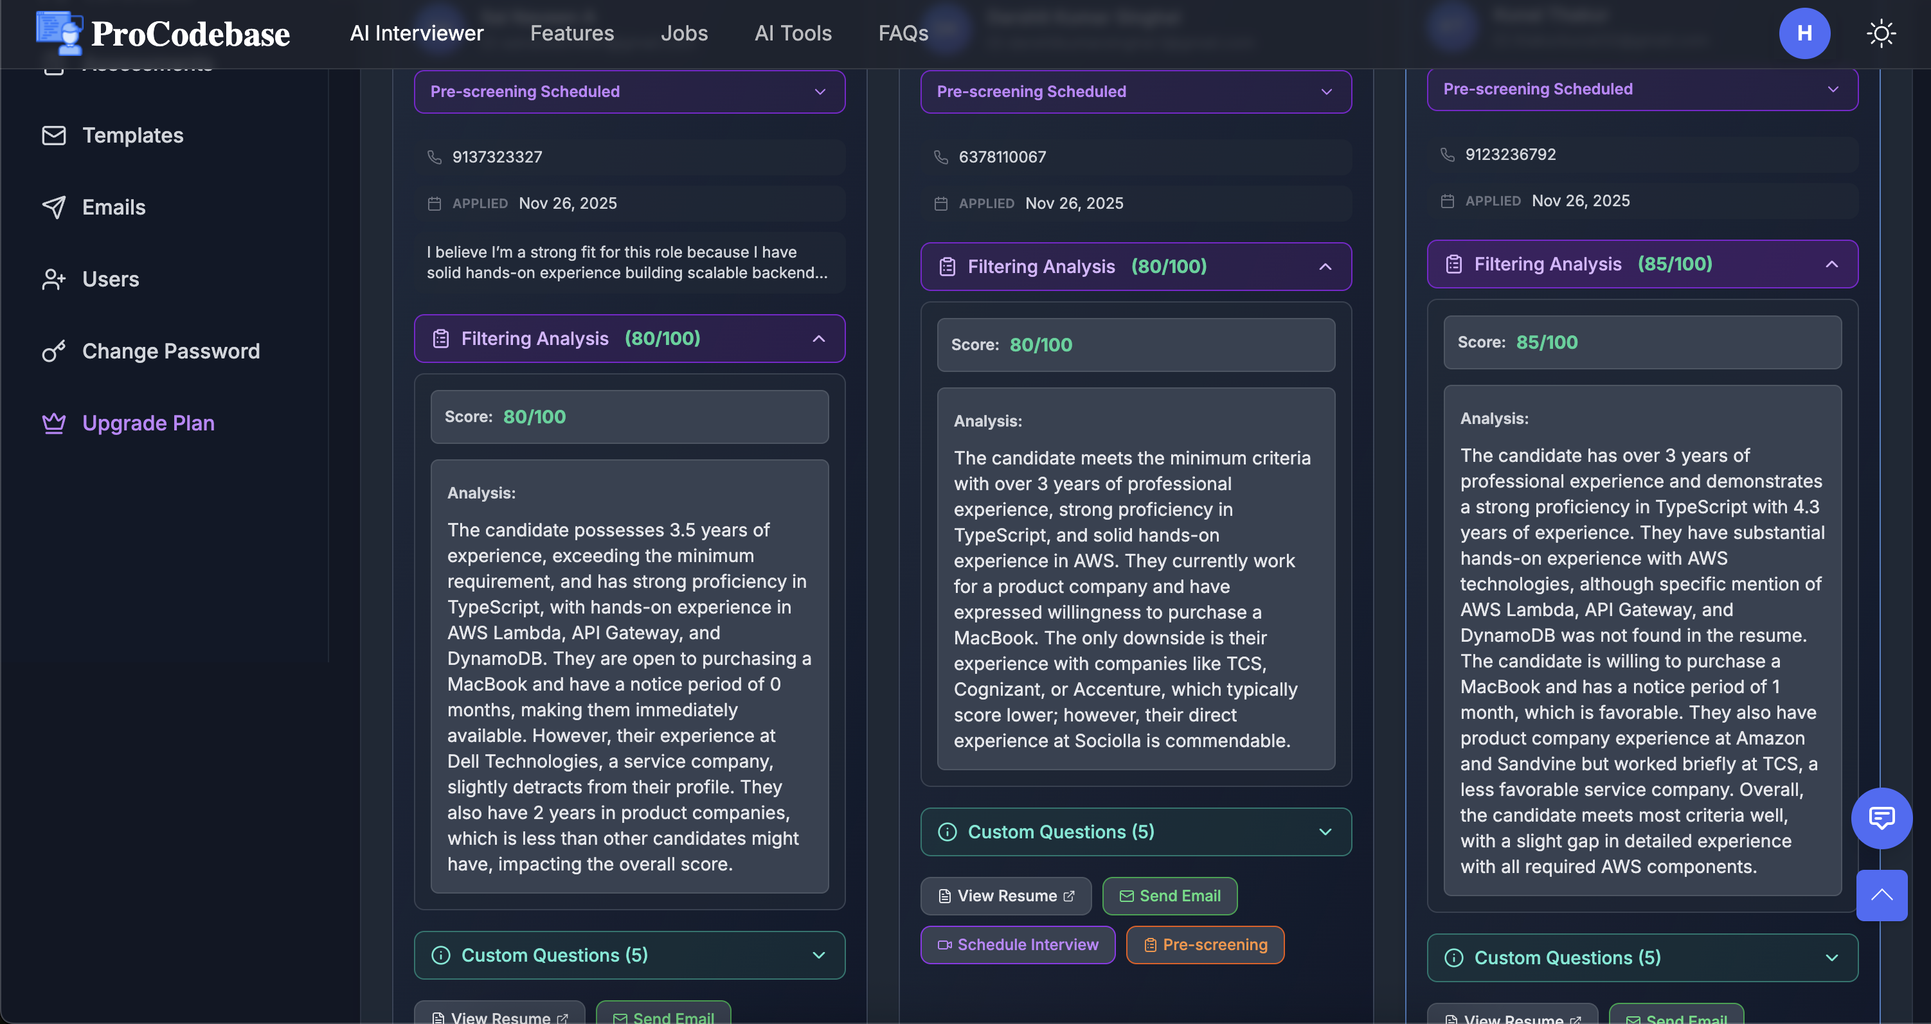Open the AI Tools nav menu
The width and height of the screenshot is (1931, 1024).
pos(793,33)
